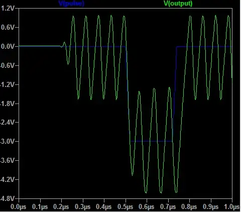The height and width of the screenshot is (212, 241).
Task: Click the -3.0V vertical axis label
Action: [8, 142]
